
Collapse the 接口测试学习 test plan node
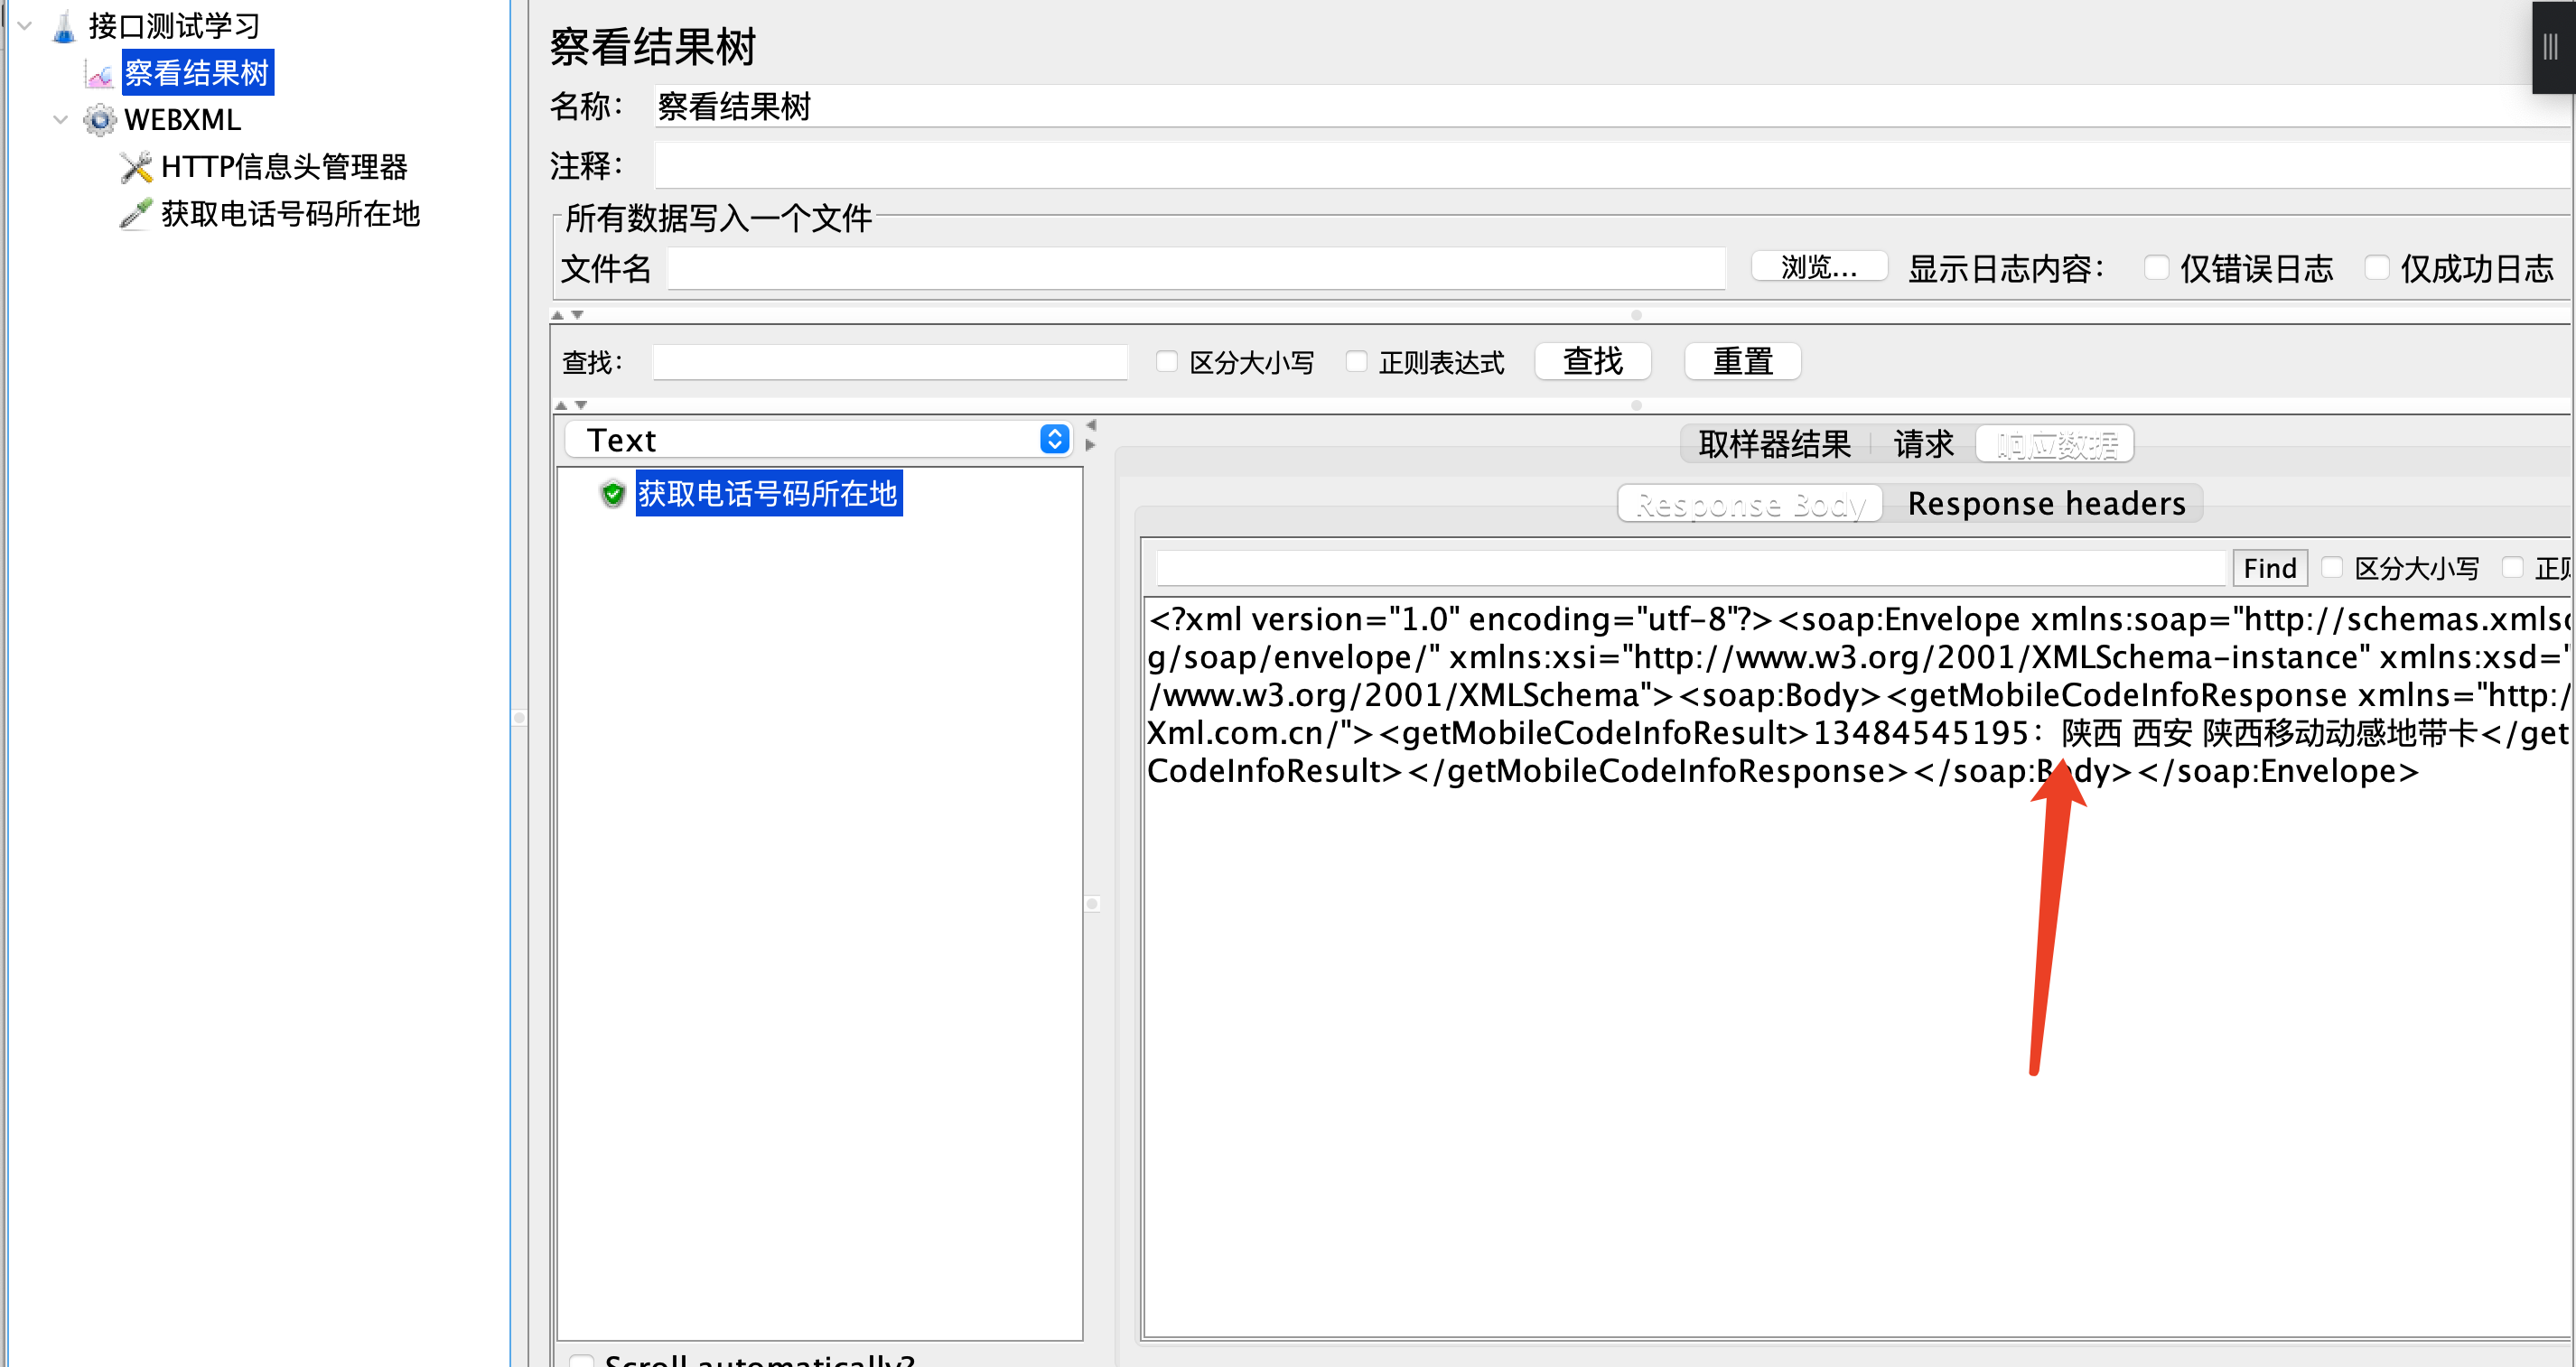(25, 27)
